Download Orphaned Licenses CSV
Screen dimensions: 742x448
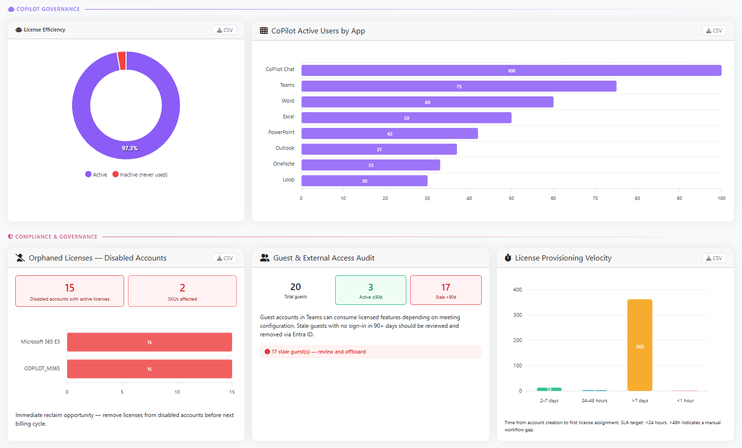pos(224,258)
